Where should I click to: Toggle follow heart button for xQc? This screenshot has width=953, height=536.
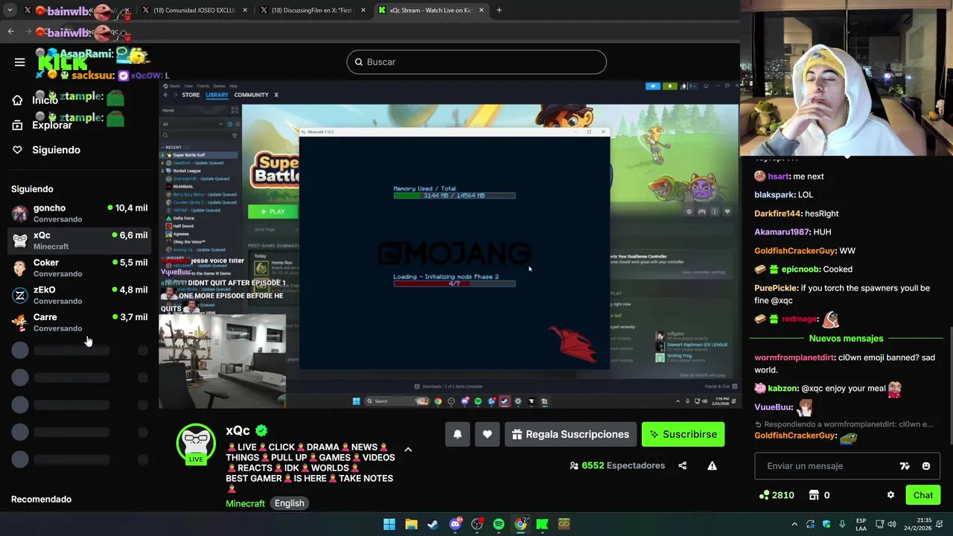(487, 434)
